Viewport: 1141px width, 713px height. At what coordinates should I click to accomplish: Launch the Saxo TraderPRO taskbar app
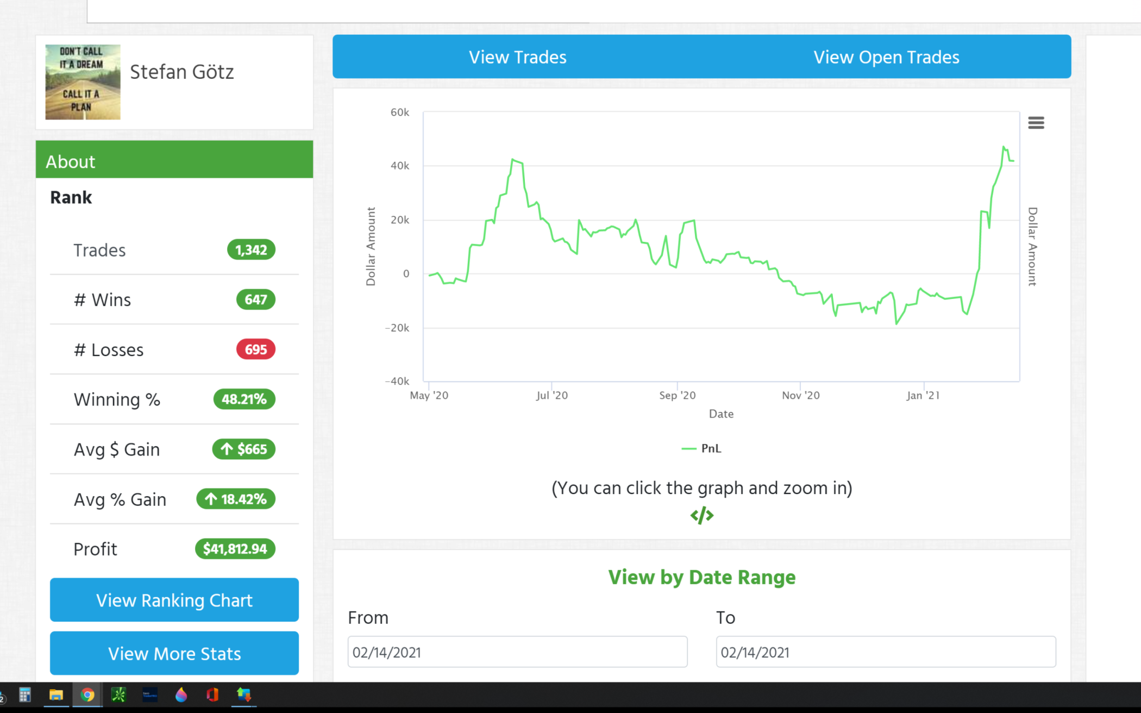(x=150, y=695)
